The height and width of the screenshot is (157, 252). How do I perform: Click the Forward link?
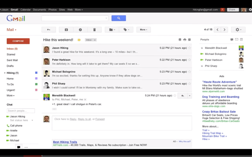(x=100, y=119)
